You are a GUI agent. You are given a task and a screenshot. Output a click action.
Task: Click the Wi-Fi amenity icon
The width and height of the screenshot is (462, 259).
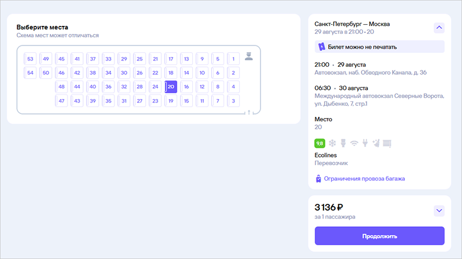click(354, 143)
